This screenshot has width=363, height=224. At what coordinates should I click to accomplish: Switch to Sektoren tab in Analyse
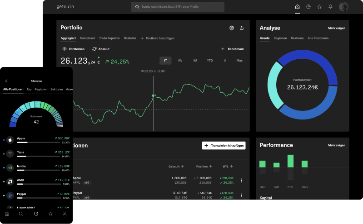coord(297,38)
